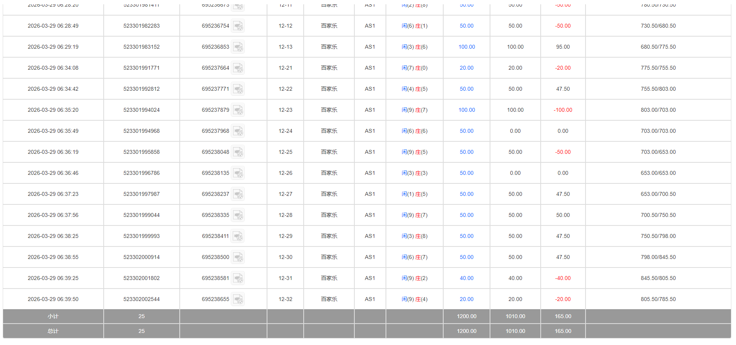Click timestamp 2026-03-29 06:28:49
This screenshot has height=345, width=736.
point(53,26)
